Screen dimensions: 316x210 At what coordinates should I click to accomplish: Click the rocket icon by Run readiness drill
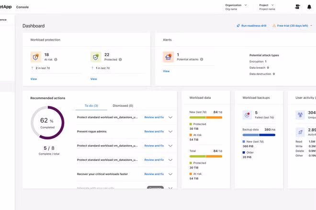238,26
